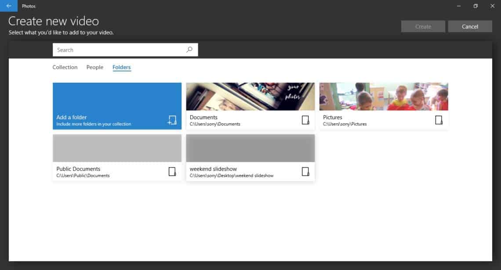Open the Folders tab

(121, 67)
